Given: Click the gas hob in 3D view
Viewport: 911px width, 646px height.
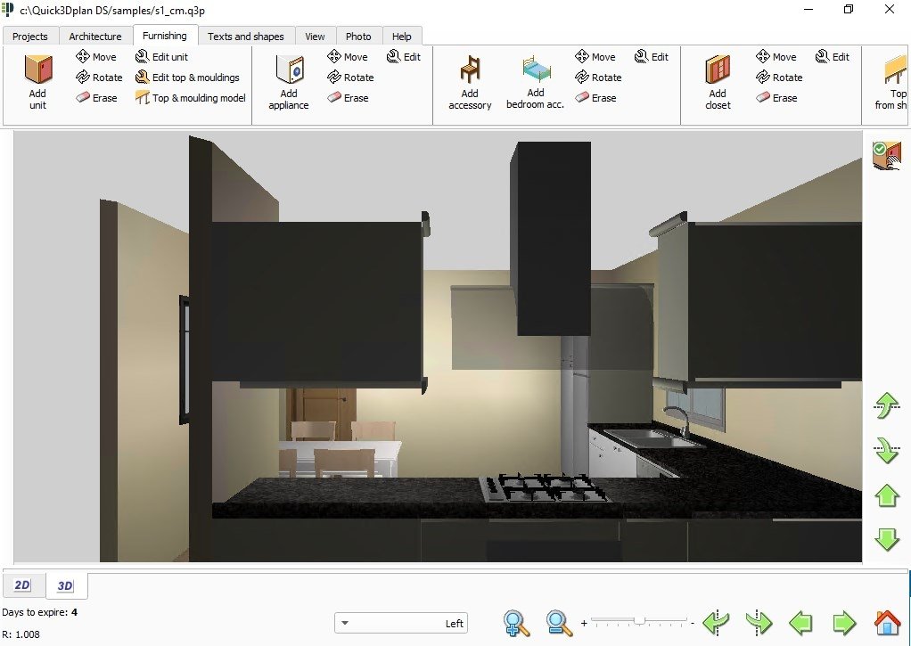Looking at the screenshot, I should [x=544, y=488].
